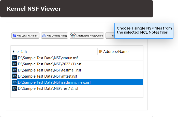Click the partially hidden Remove button
The height and width of the screenshot is (117, 178).
point(110,36)
